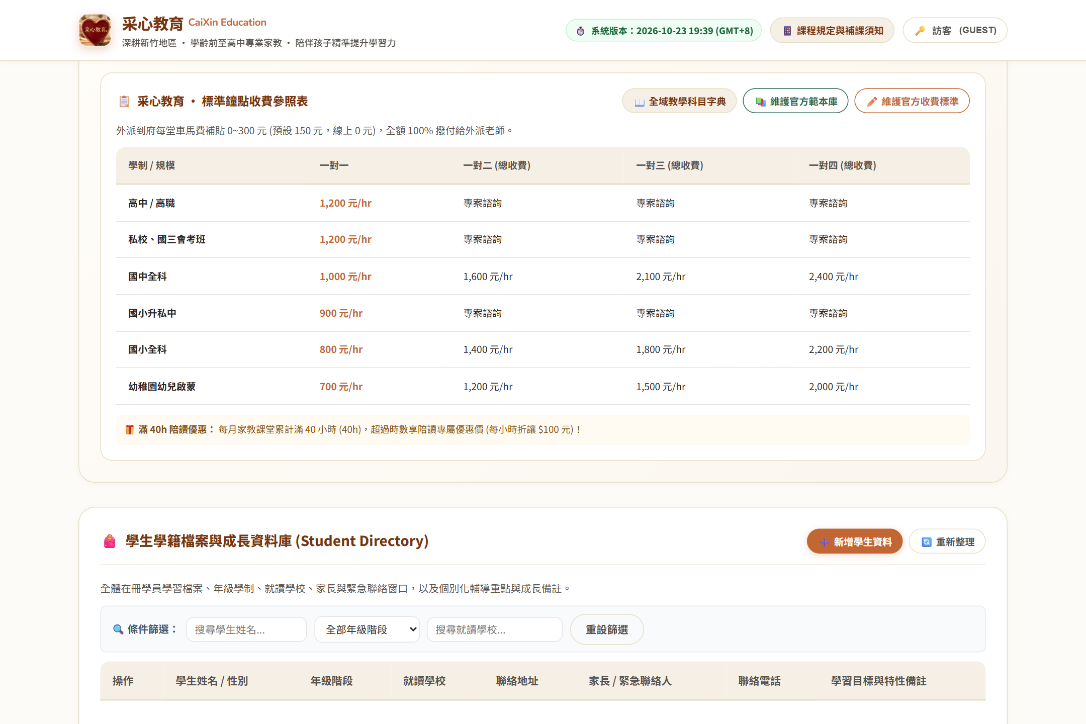This screenshot has width=1086, height=724.
Task: Click the 訪客 (GUEST) login button
Action: coord(955,30)
